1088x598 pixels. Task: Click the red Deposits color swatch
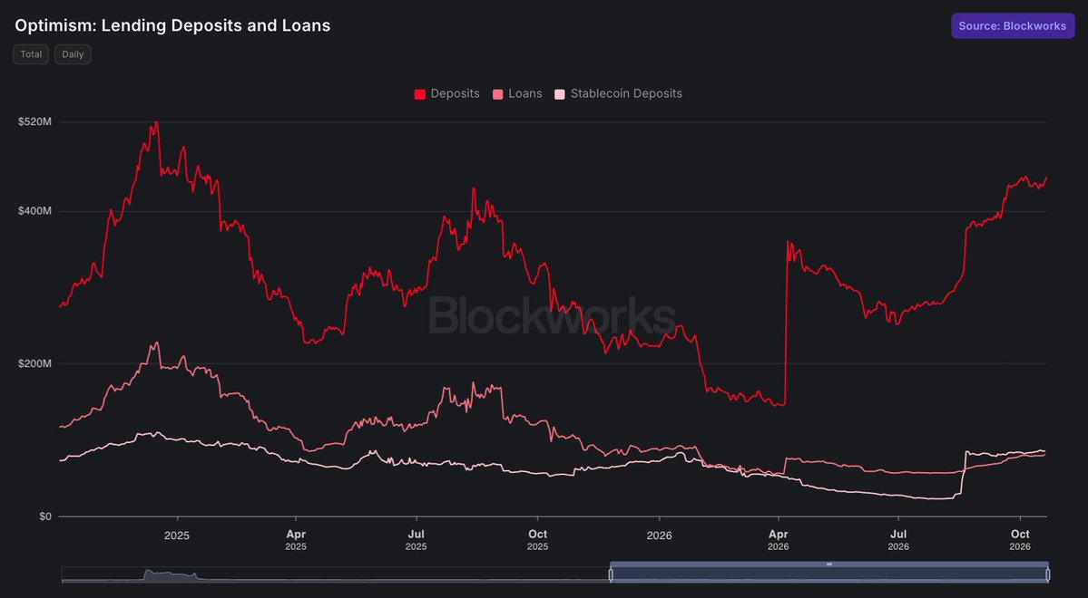(x=420, y=94)
